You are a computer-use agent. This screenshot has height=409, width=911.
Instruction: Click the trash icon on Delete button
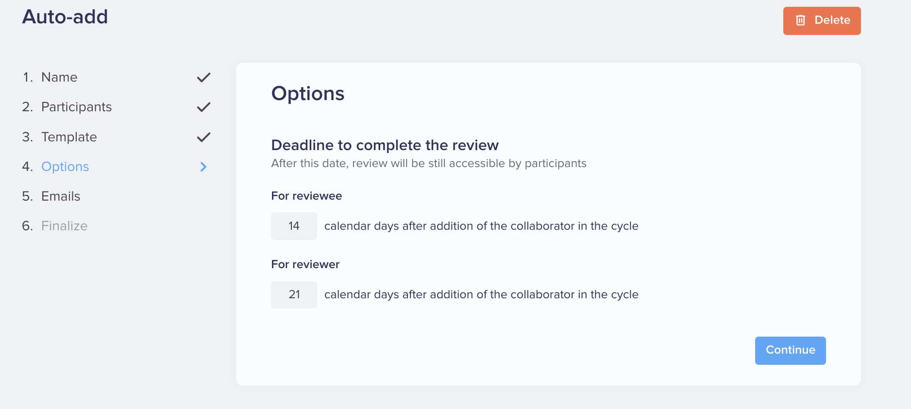800,20
